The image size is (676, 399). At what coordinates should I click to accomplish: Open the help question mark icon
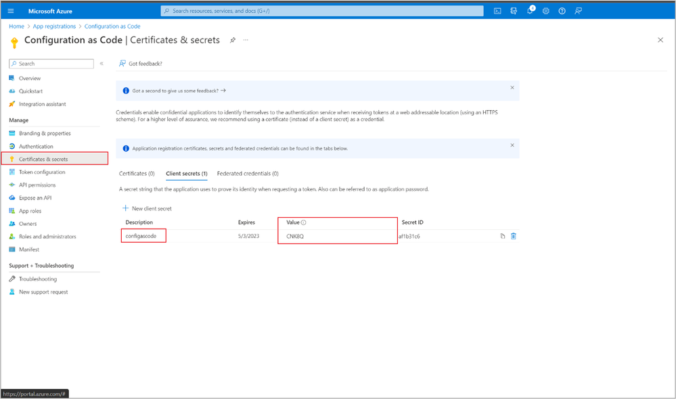tap(562, 11)
